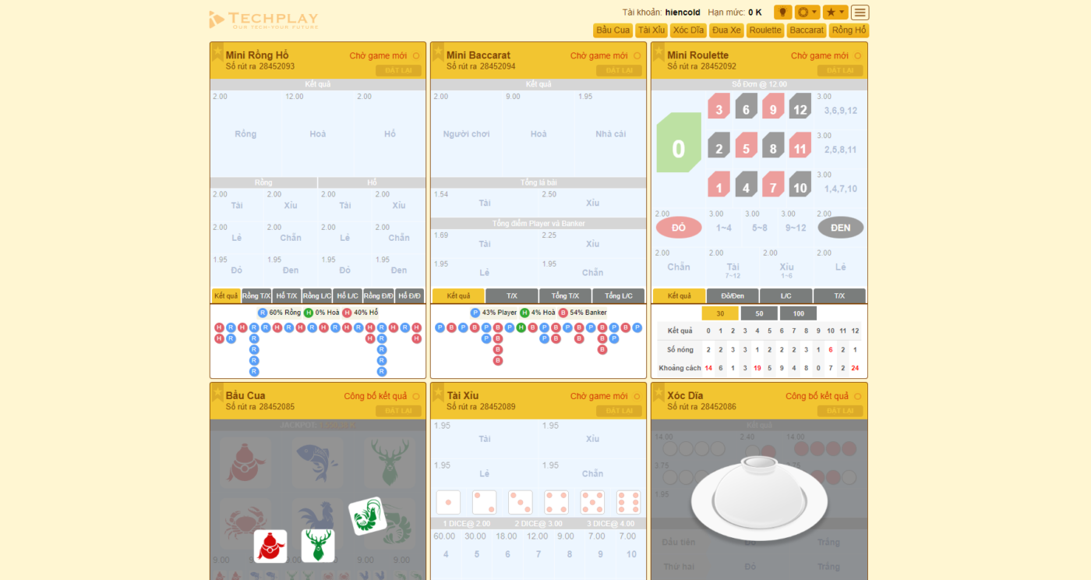Switch to Rồng L/C tab
Viewport: 1091px width, 580px height.
tap(317, 296)
